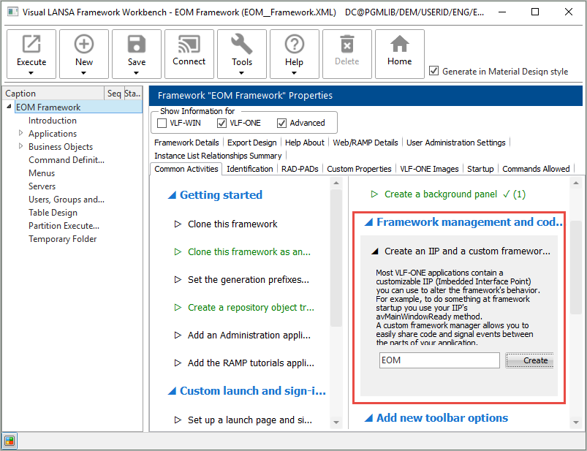This screenshot has height=451, width=587.
Task: Click the Caption column header
Action: click(53, 93)
